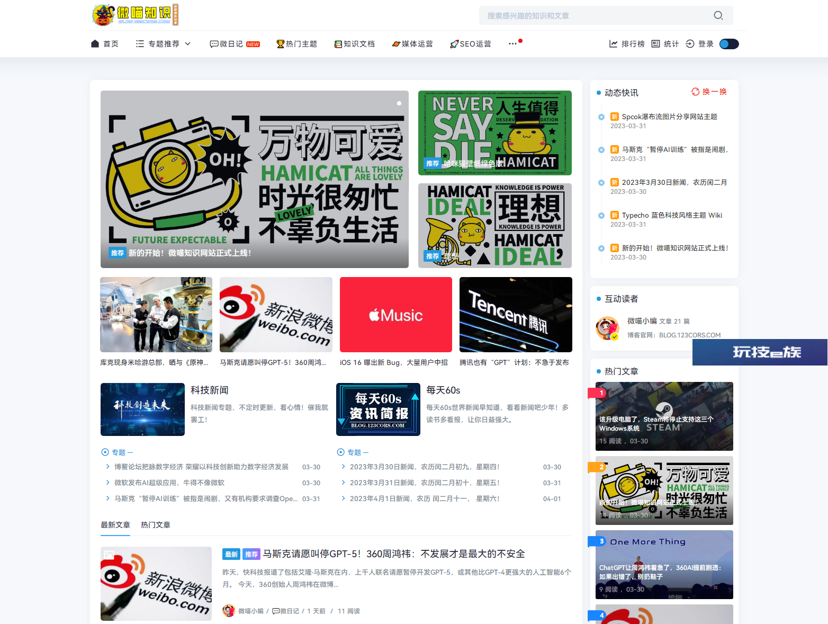
Task: Click the 最新 tag on the article
Action: click(231, 554)
